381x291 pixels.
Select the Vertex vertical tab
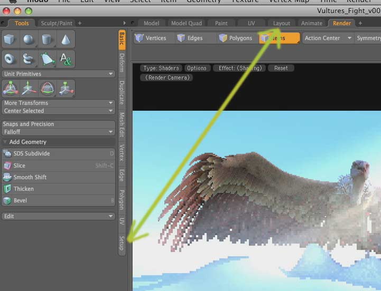tap(122, 153)
